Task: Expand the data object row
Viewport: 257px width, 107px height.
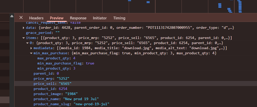Action: click(x=24, y=28)
